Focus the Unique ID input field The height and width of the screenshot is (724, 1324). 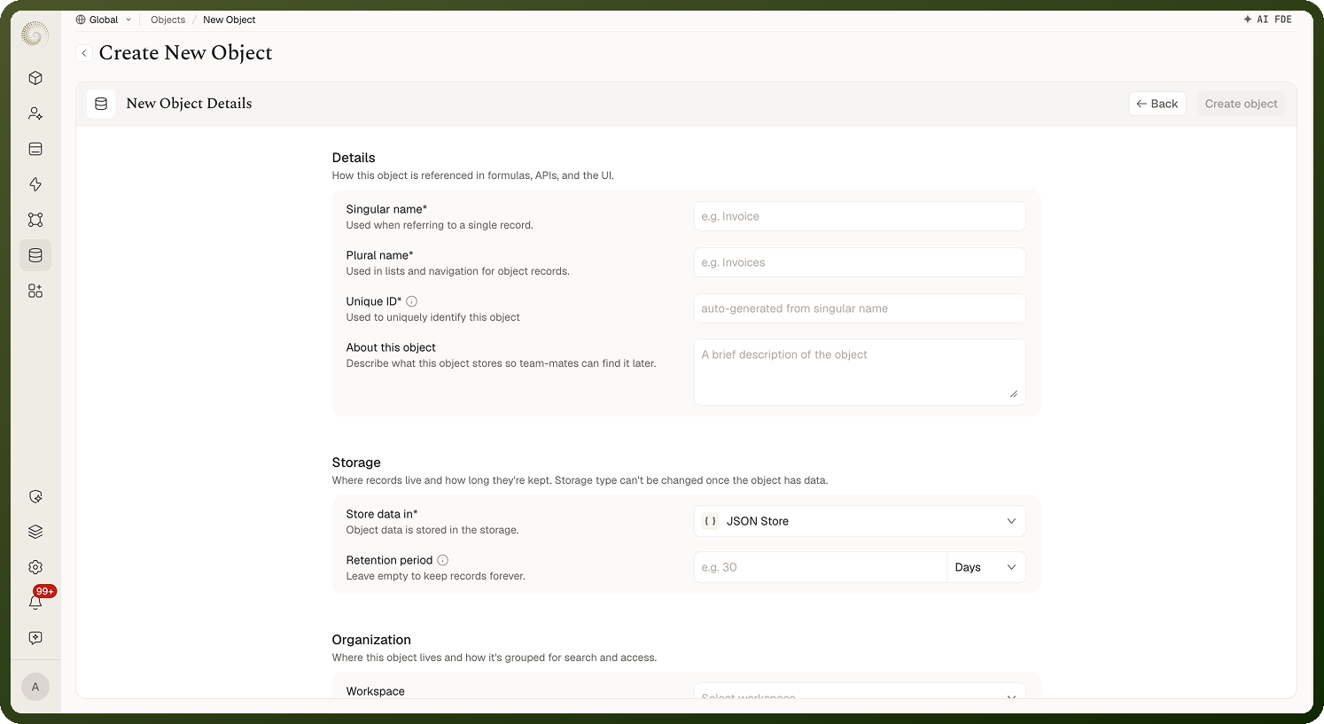click(860, 308)
